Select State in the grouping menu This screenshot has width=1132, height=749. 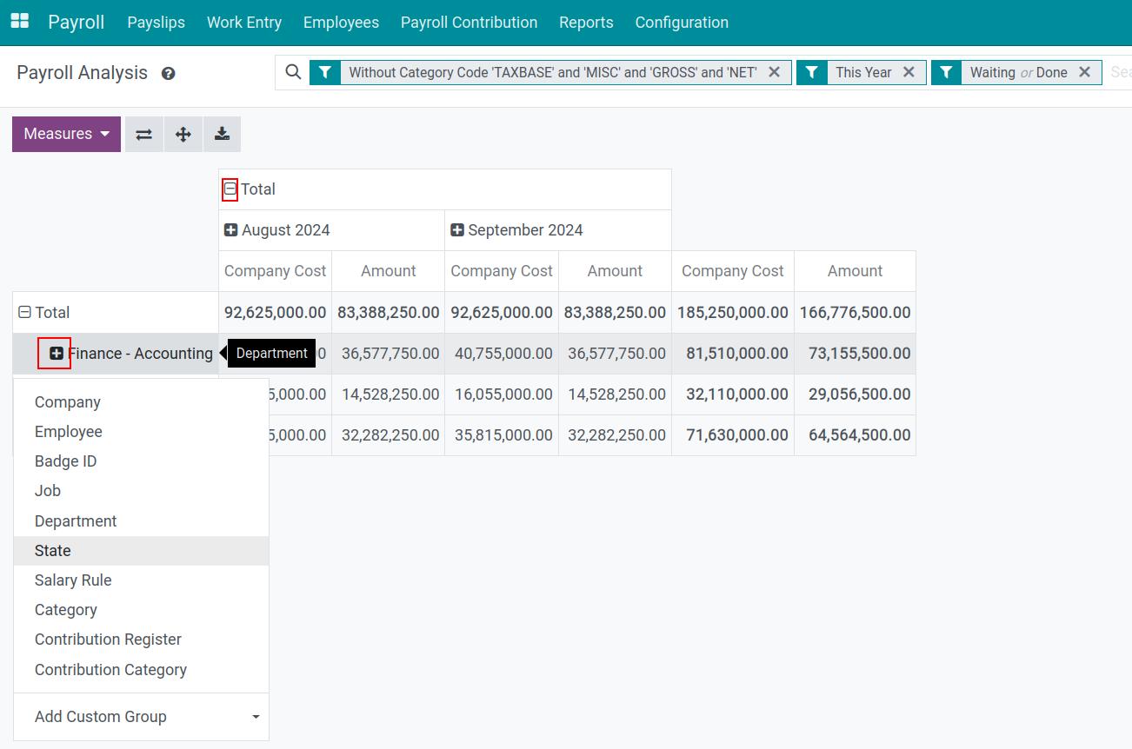tap(53, 550)
